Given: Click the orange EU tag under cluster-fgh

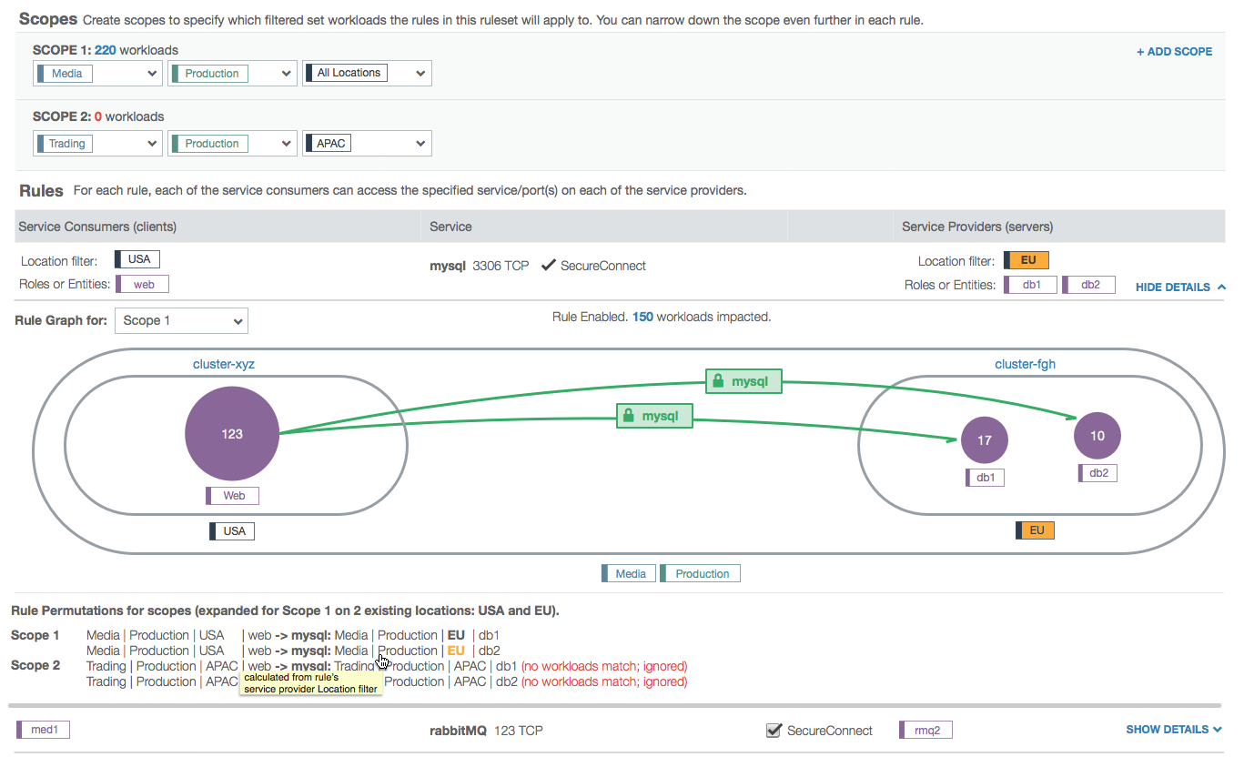Looking at the screenshot, I should pos(1035,530).
